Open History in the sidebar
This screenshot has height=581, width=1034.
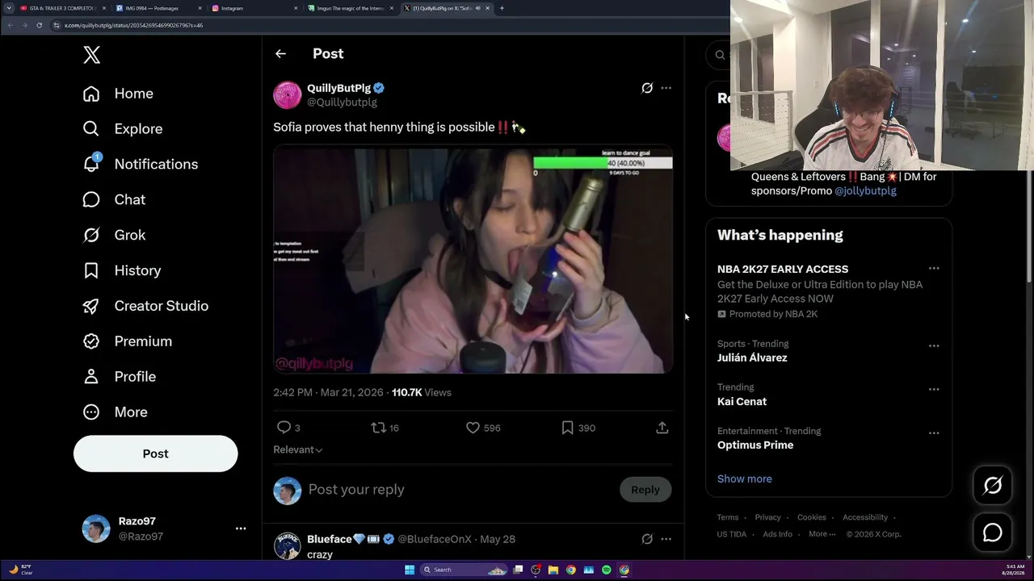click(122, 270)
